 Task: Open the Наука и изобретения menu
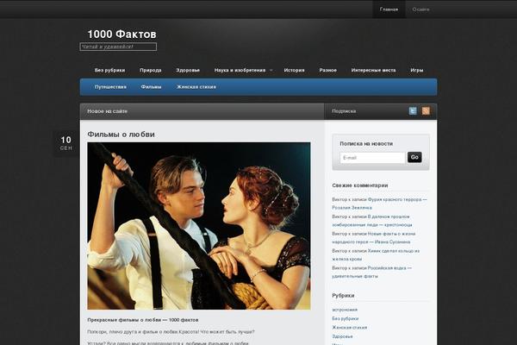point(240,70)
